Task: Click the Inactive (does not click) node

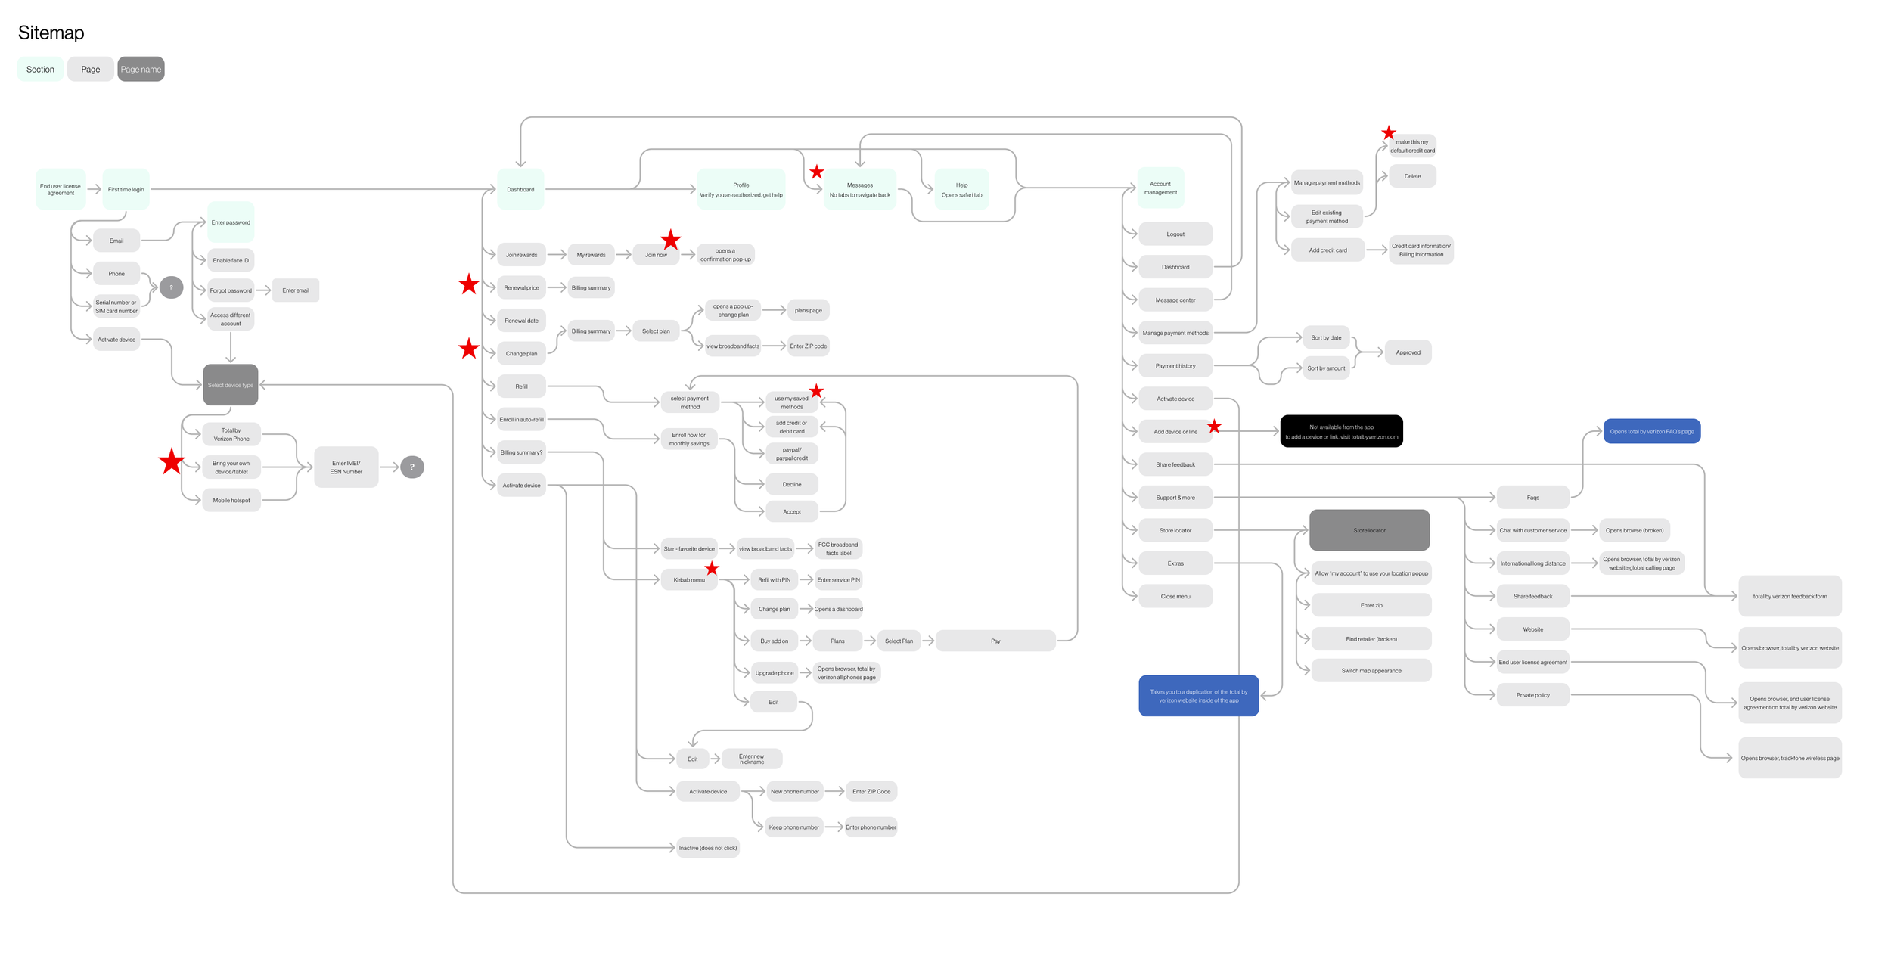Action: click(x=707, y=848)
